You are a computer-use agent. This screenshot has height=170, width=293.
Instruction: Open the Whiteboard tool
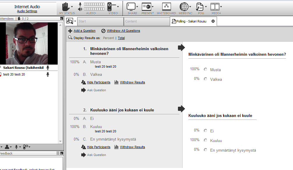click(x=166, y=7)
